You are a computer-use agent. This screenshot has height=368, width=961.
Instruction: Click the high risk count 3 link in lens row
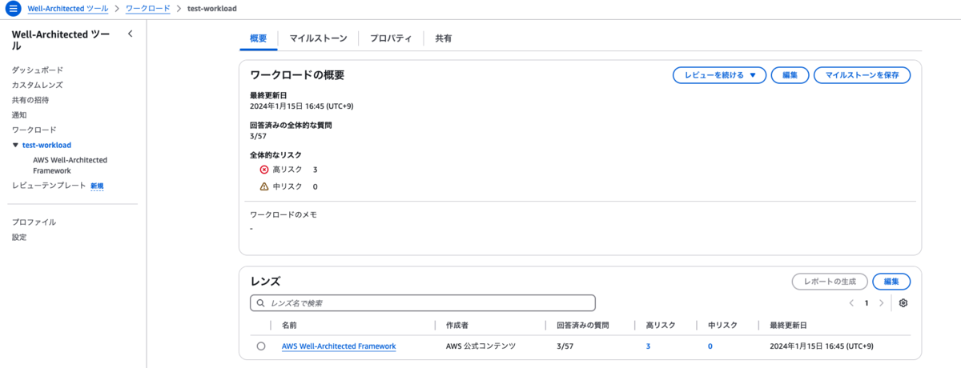pyautogui.click(x=648, y=346)
